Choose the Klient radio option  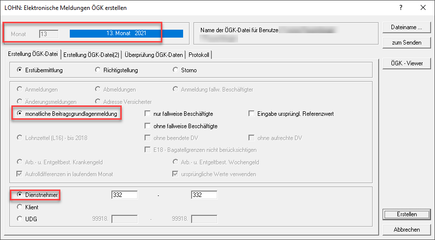pos(20,207)
